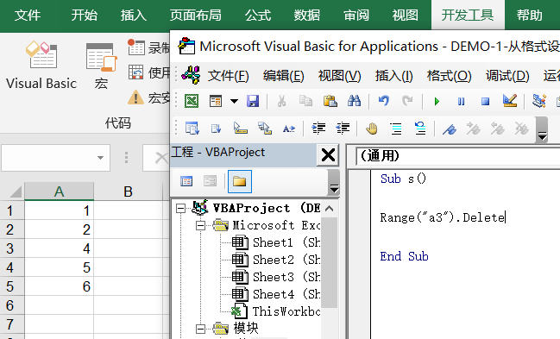The height and width of the screenshot is (339, 560).
Task: Click the Parameter Info icon
Action: (265, 129)
